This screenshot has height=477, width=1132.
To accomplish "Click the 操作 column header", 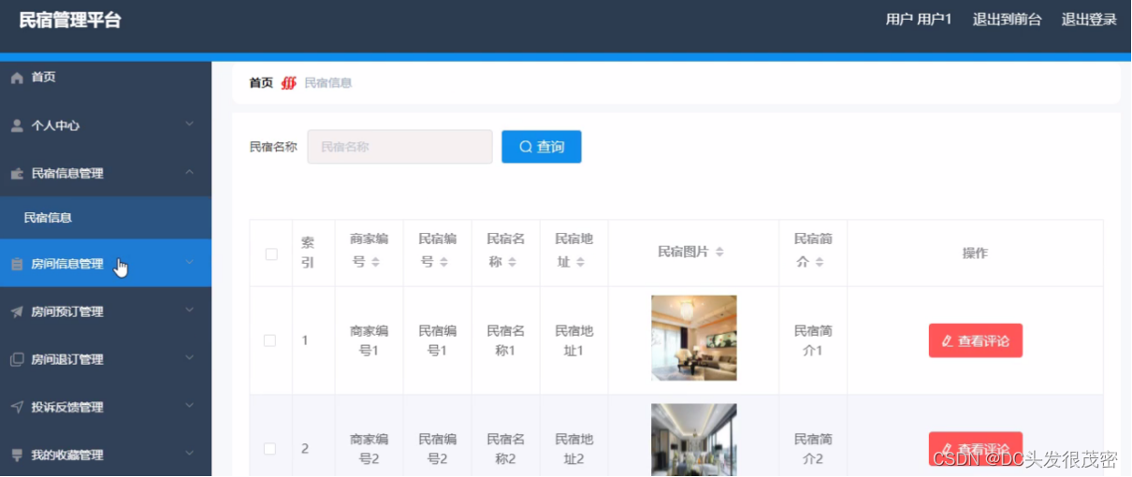I will coord(975,253).
